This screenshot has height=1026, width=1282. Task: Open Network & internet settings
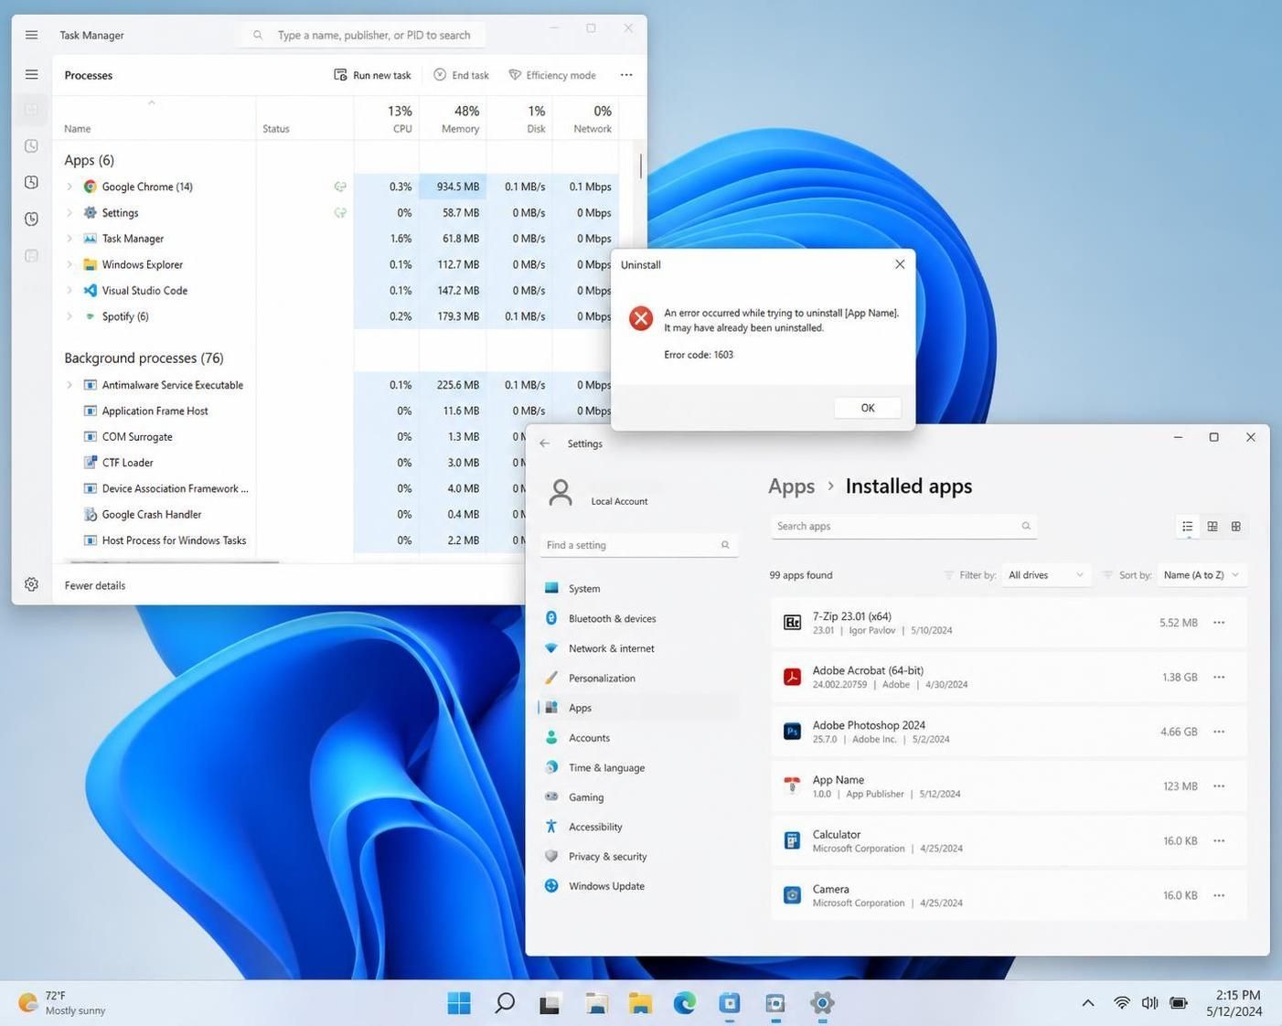pyautogui.click(x=638, y=648)
